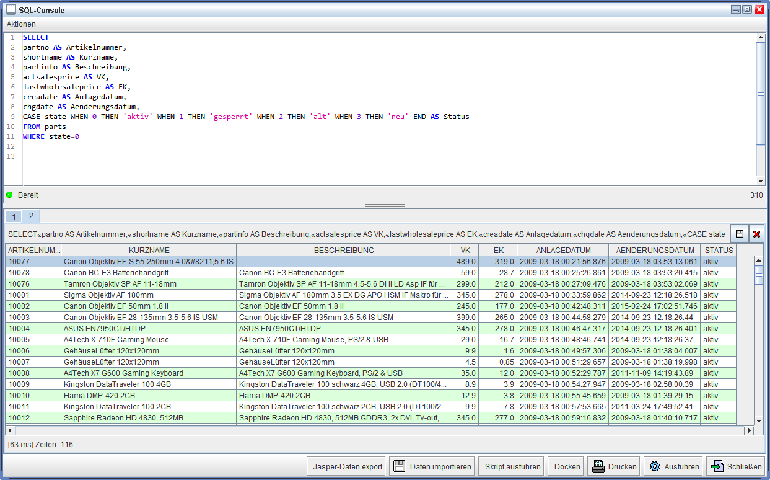Select the row for ASUS EN7950GT/HTDP
This screenshot has height=480, width=770.
pos(149,329)
